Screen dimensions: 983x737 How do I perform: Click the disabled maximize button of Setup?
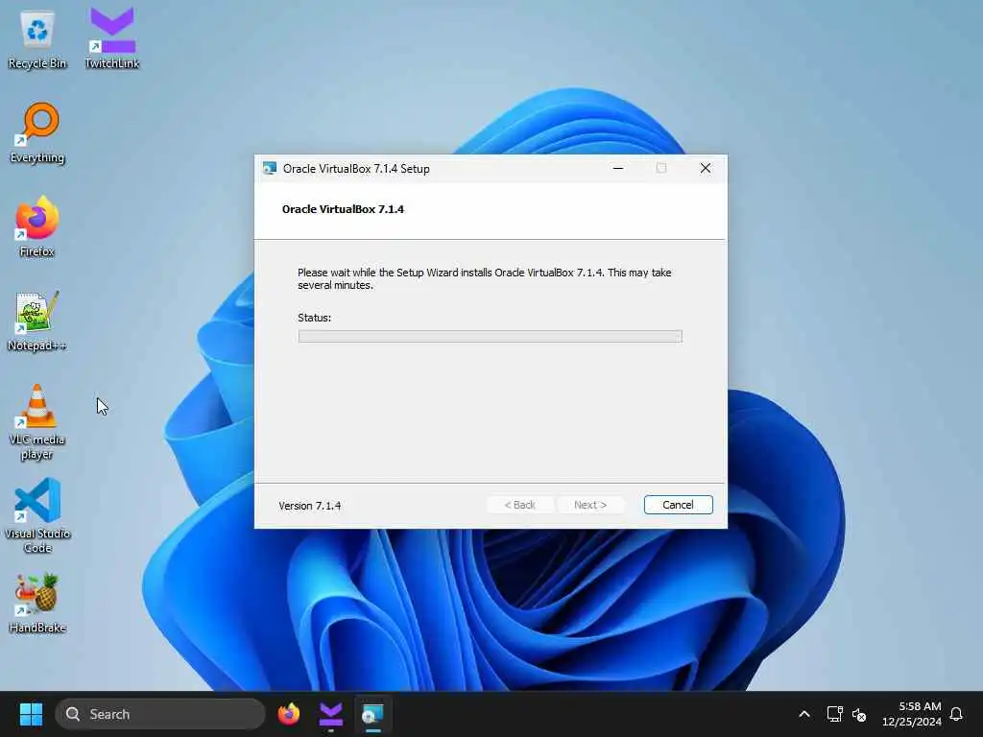click(x=661, y=169)
